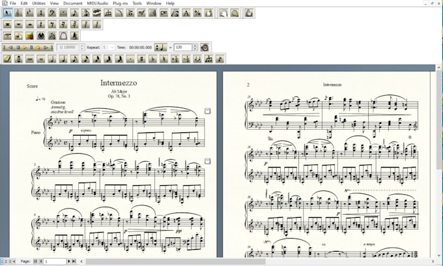Image resolution: width=443 pixels, height=266 pixels.
Task: Select the flat accidental tool
Action: (152, 59)
